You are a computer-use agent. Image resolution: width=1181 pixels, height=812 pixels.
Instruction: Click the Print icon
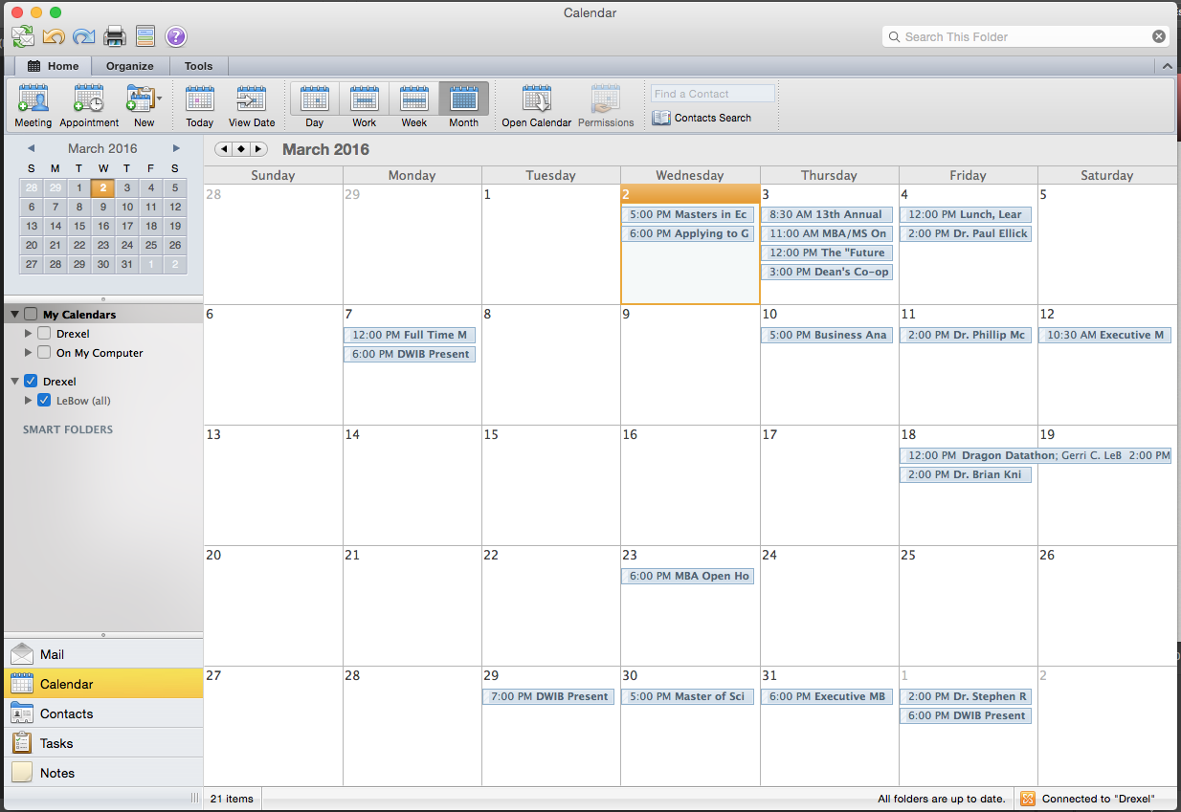click(x=115, y=37)
